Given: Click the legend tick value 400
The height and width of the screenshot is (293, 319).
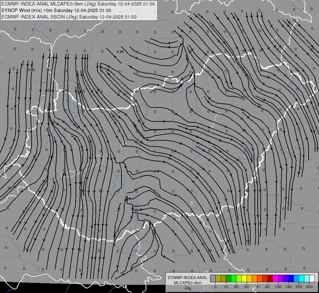Looking at the screenshot, I should click(309, 287).
